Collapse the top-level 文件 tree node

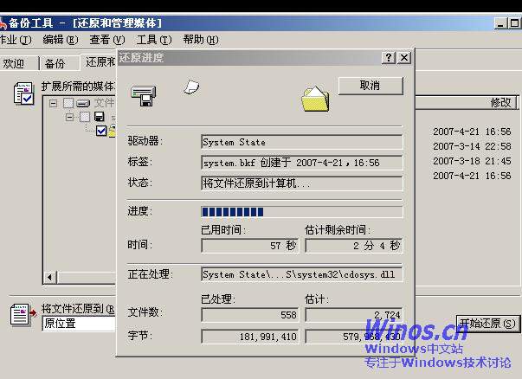54,104
